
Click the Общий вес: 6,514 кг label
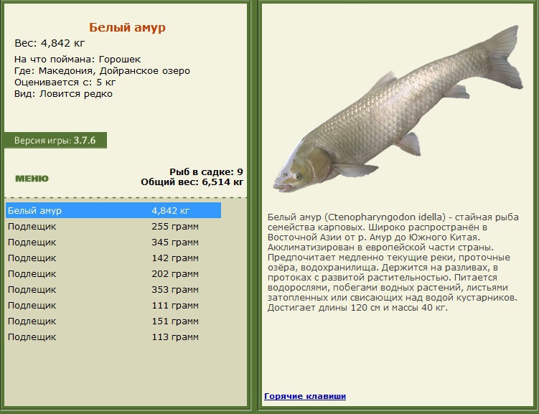pos(192,182)
